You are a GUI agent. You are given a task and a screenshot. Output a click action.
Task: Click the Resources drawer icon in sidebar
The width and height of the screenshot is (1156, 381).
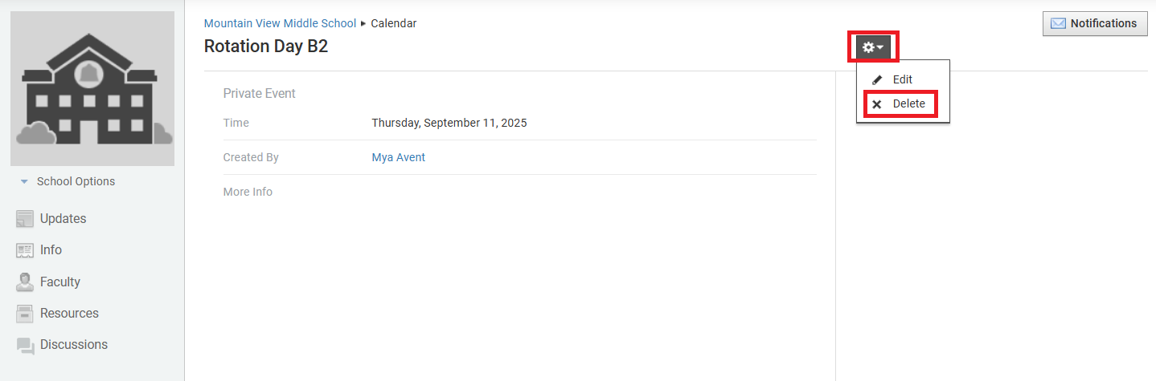(x=25, y=314)
